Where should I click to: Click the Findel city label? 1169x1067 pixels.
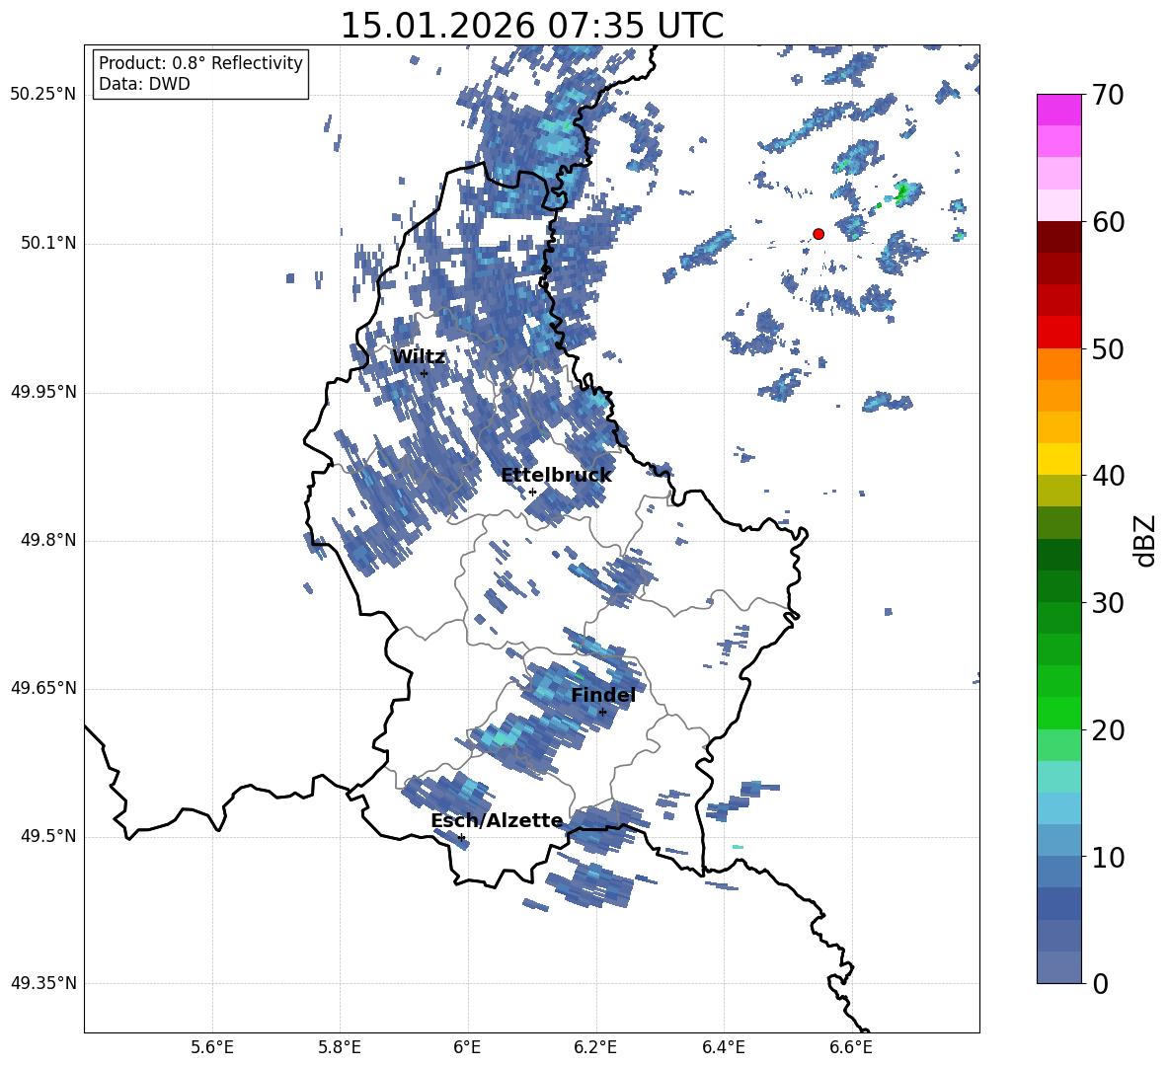pos(603,695)
